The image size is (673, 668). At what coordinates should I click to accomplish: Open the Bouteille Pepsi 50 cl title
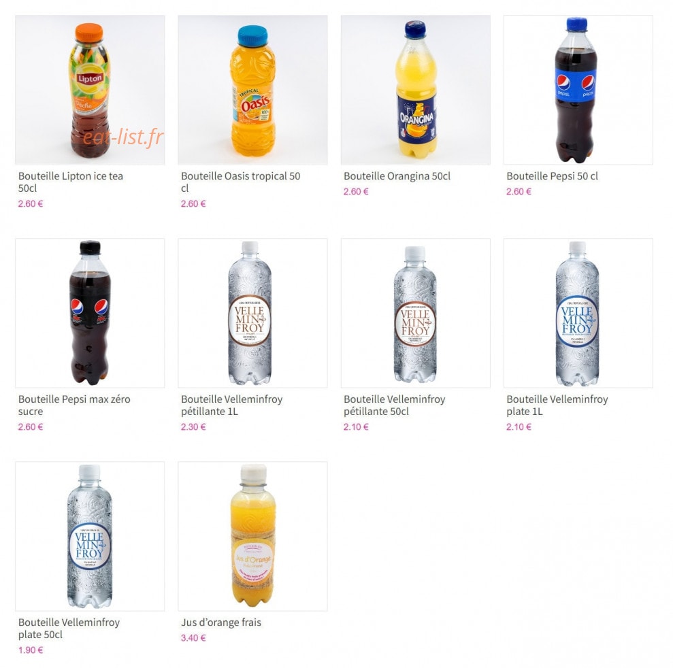(x=552, y=176)
